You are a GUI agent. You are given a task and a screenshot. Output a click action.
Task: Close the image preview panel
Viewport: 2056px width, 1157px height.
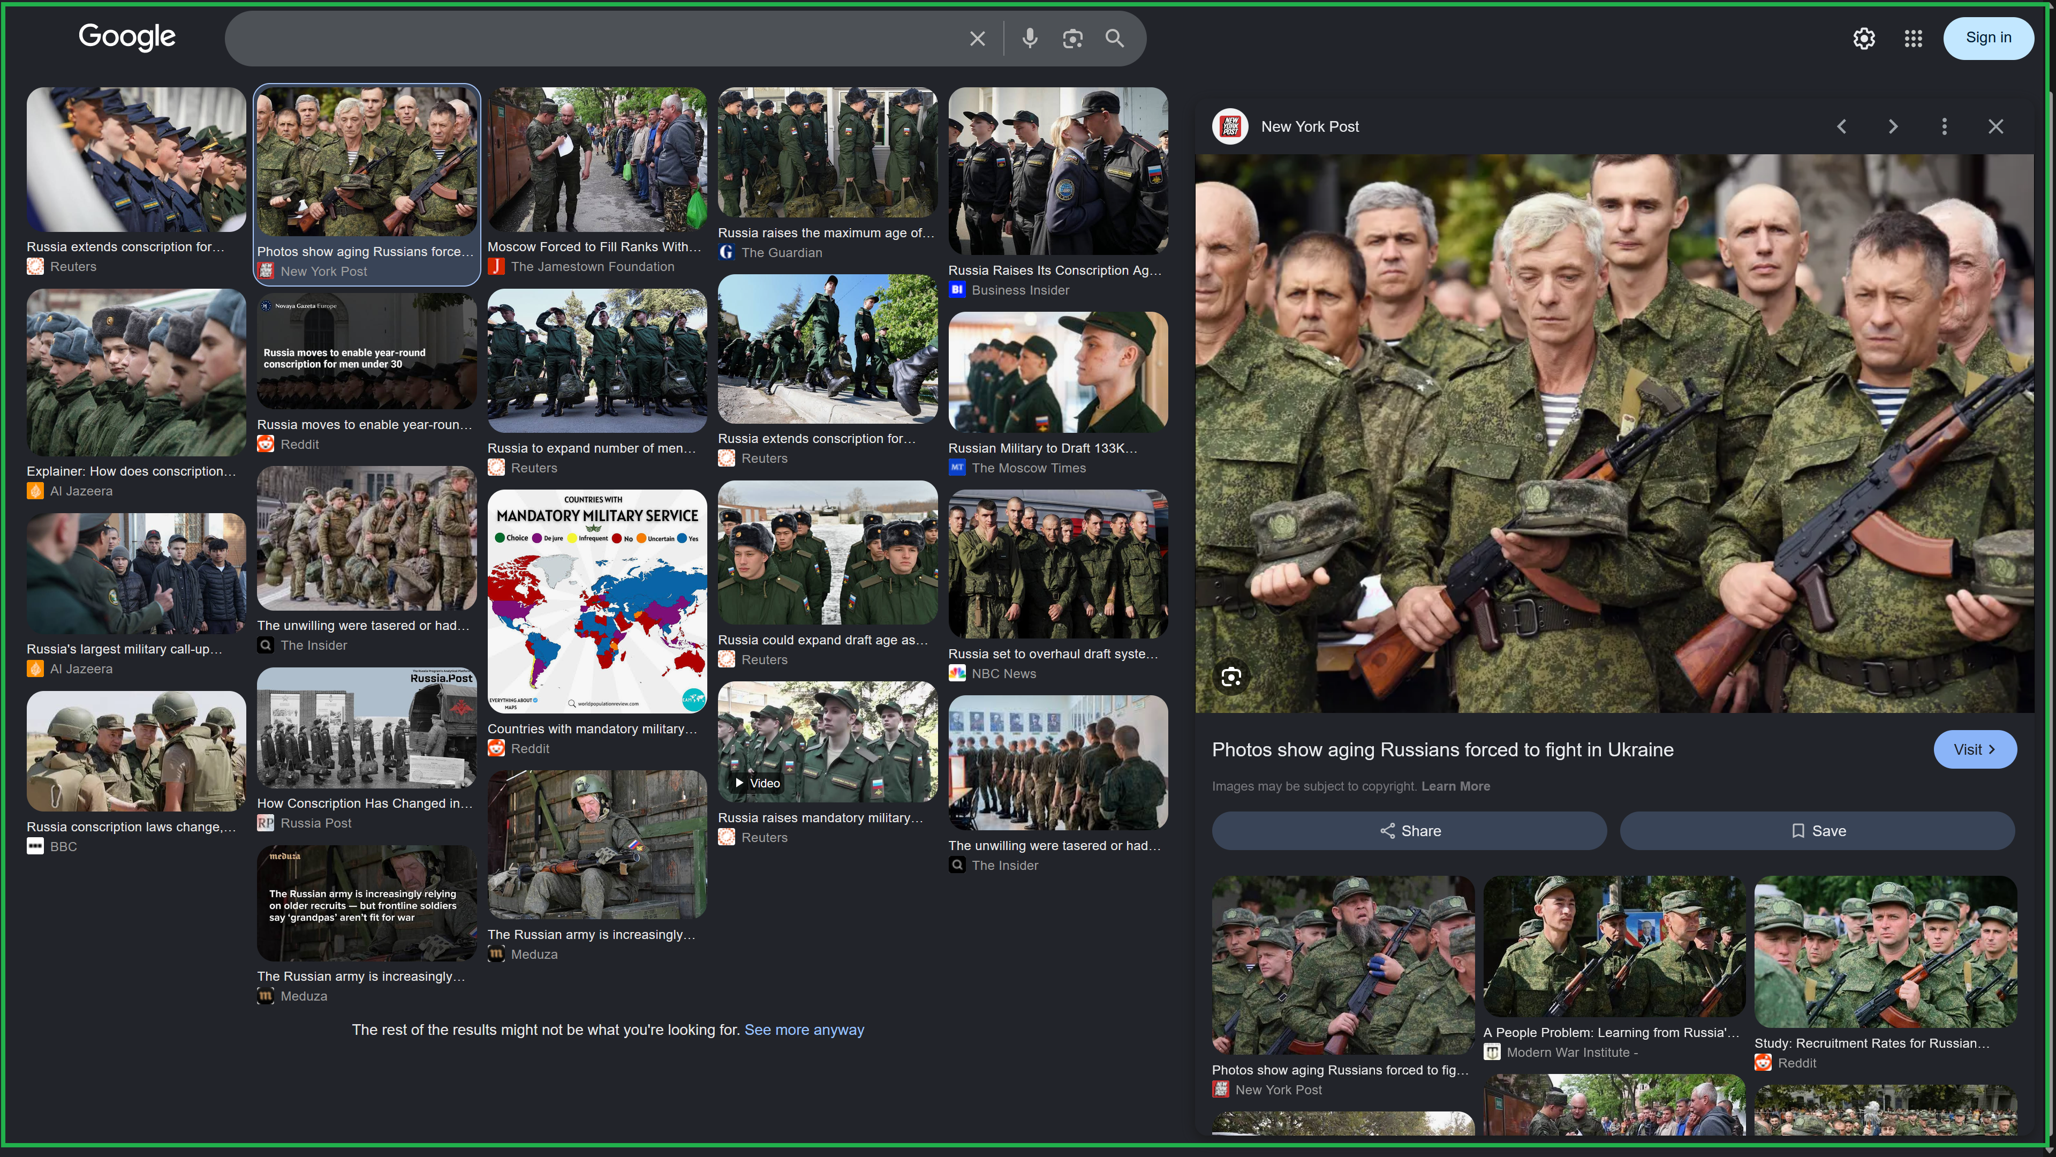1995,126
